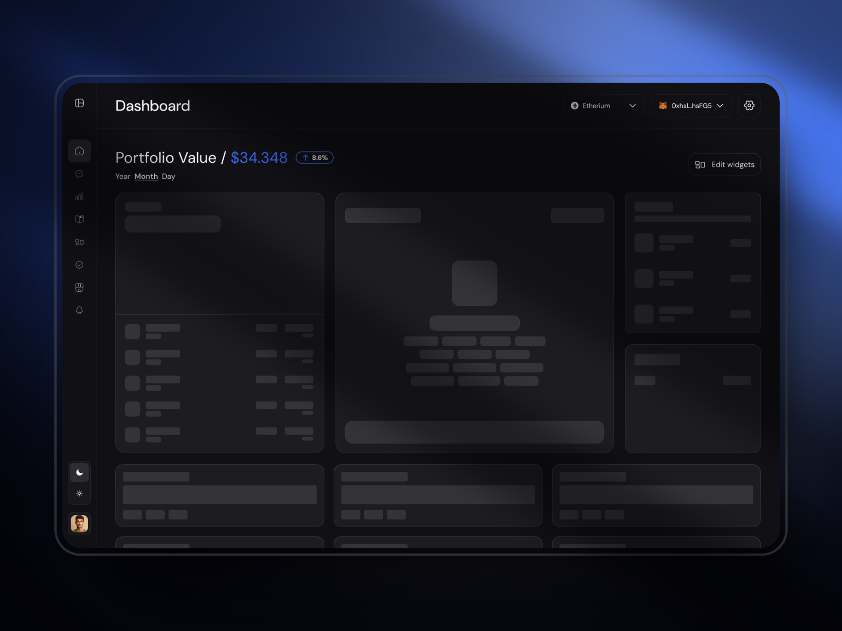Open the marketplace store icon
The height and width of the screenshot is (631, 842).
pyautogui.click(x=79, y=287)
